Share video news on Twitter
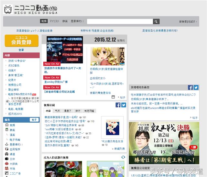 (x=124, y=105)
